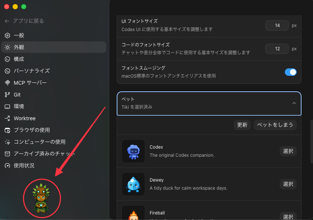Click the UI フォントサイズ input field

tap(277, 26)
